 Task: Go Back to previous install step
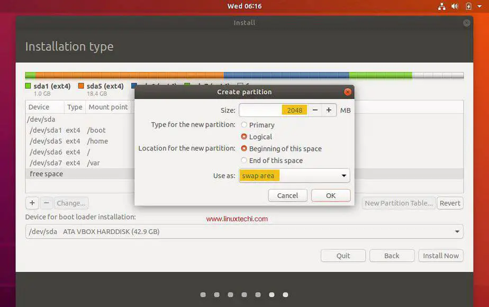(x=392, y=256)
